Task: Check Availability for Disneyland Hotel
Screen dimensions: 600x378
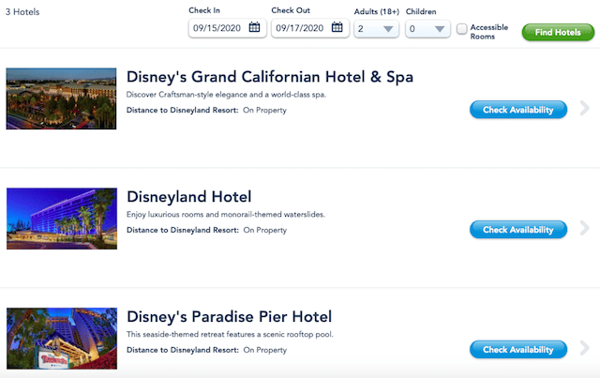Action: (518, 230)
